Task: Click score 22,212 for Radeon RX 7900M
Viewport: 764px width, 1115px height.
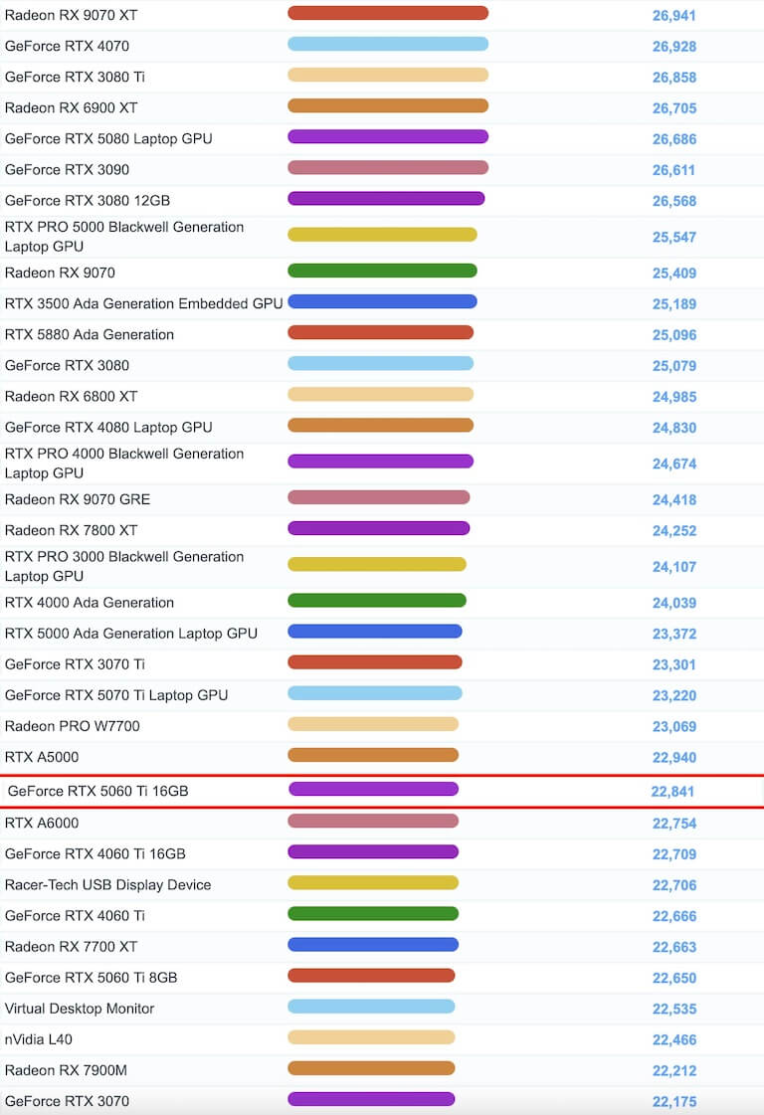Action: tap(674, 1071)
